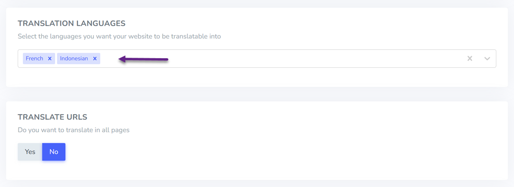Select the Indonesian language chip label
The width and height of the screenshot is (514, 187).
click(74, 59)
